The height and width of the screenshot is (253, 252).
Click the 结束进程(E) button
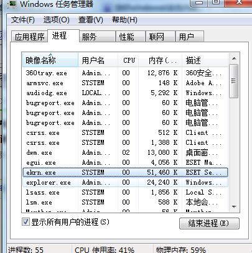pos(209,223)
